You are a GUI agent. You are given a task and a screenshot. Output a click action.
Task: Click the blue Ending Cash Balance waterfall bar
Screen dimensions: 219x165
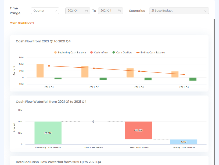click(x=184, y=142)
